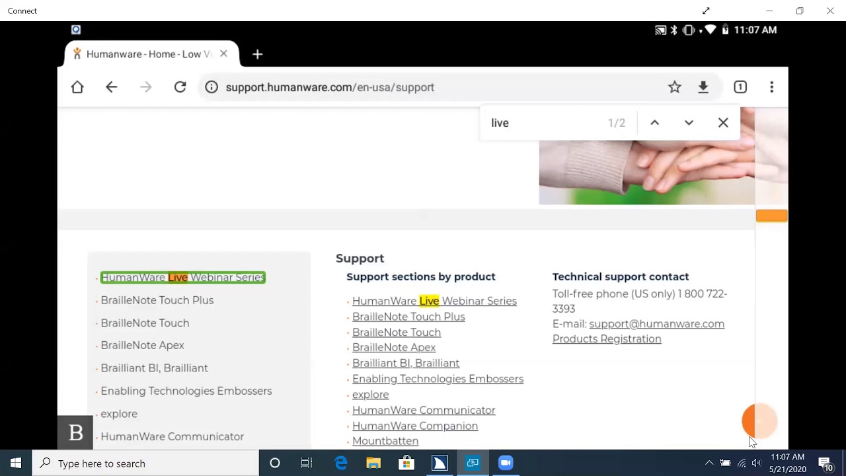Open Enabling Technologies Embossers in sidebar
846x476 pixels.
click(x=186, y=391)
